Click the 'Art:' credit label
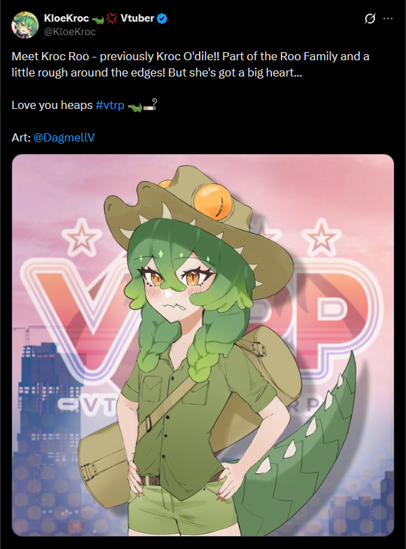406x549 pixels. (21, 137)
